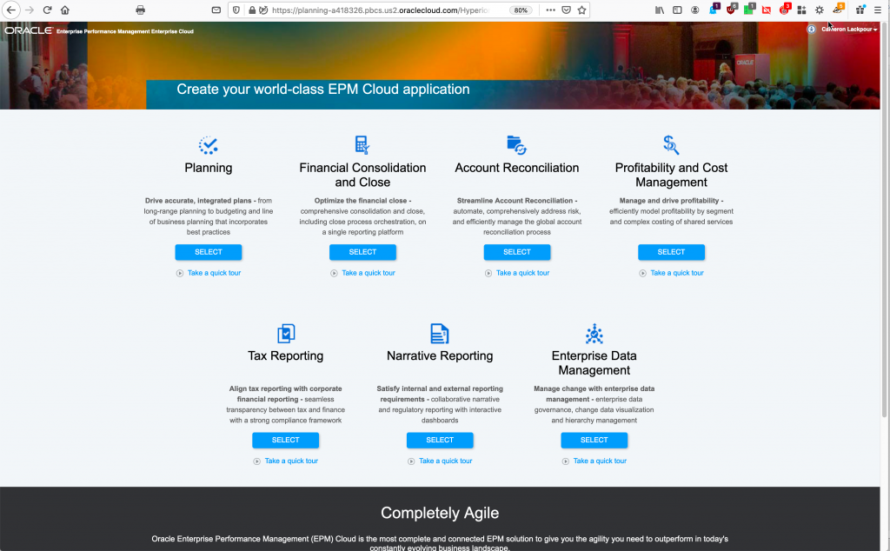Open the green extension icon with badge

click(x=748, y=10)
